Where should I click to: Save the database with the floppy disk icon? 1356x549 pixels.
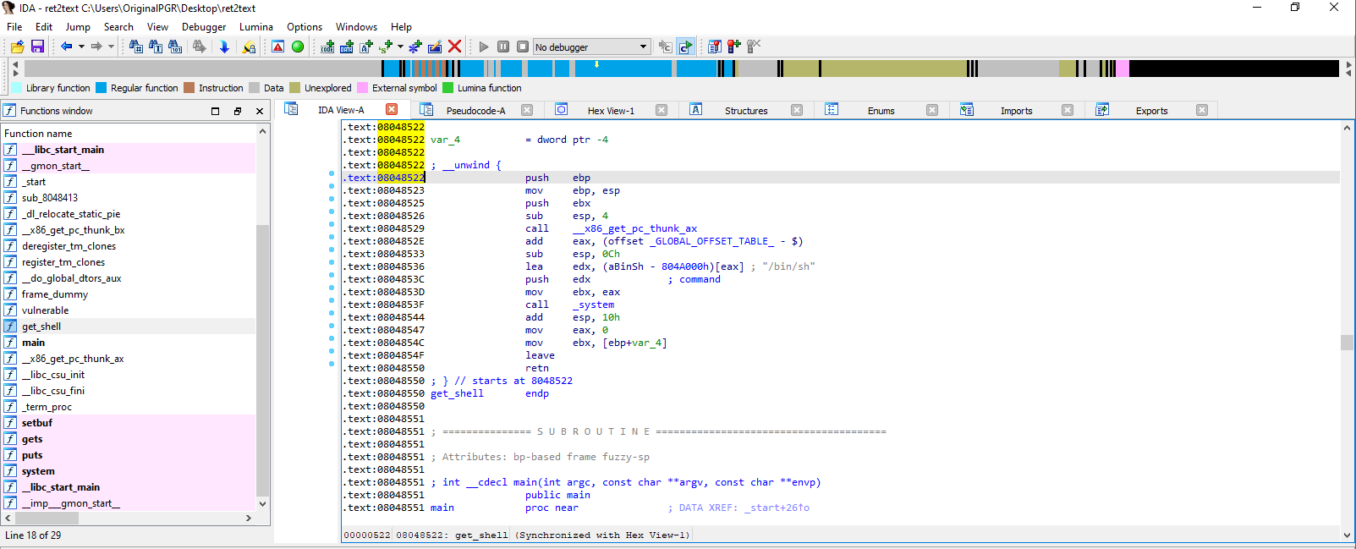click(37, 47)
